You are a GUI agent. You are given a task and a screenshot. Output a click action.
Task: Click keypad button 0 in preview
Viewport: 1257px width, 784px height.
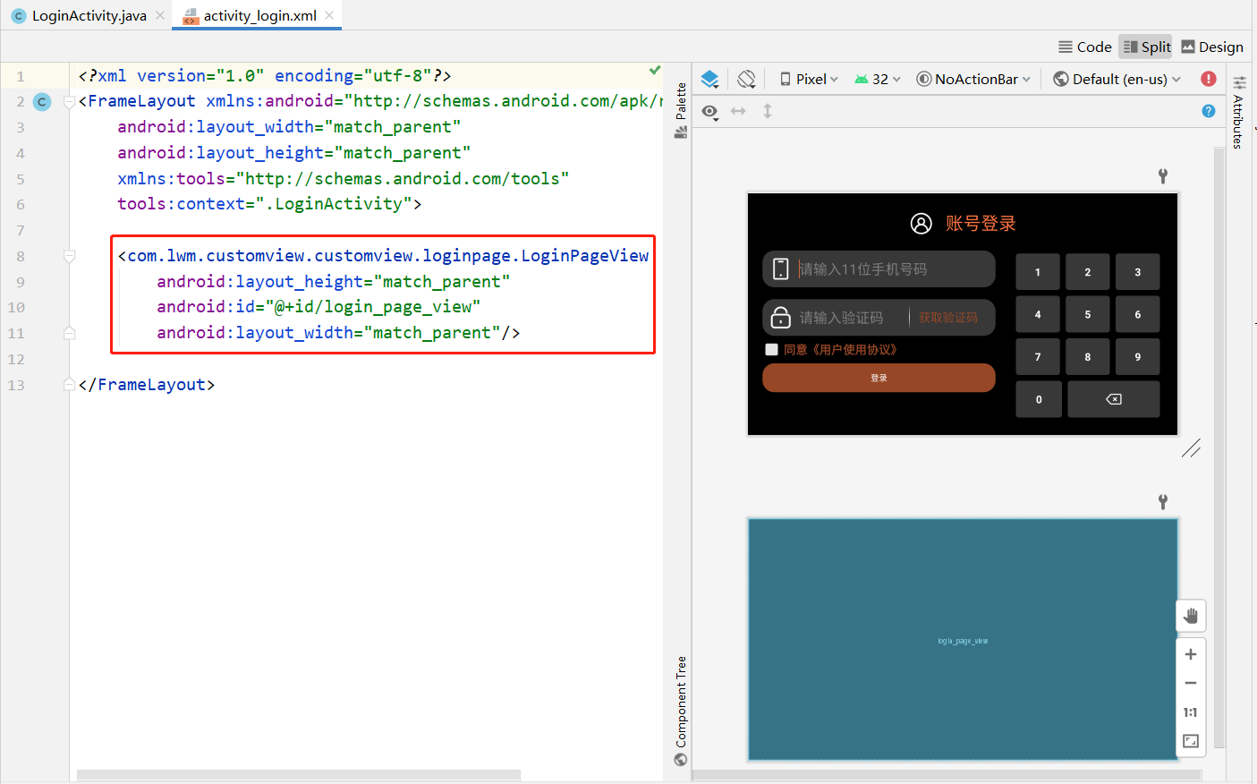1039,399
